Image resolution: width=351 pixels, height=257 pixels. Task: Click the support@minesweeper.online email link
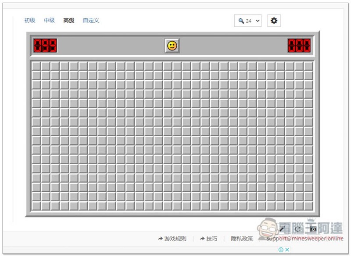coord(305,239)
